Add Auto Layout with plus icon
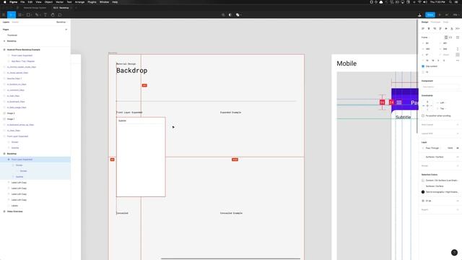Screen dimensions: 462x260 click(458, 125)
